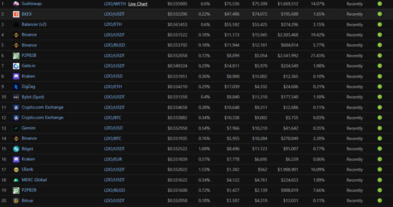Click the LBank exchange logo icon
Screen dimensions: 393x207
[x=16, y=170]
